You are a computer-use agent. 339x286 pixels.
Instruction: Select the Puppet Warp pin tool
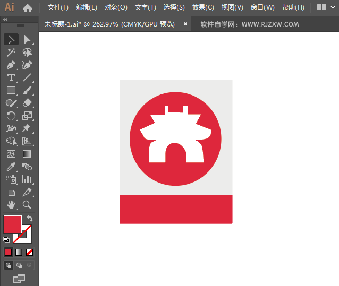coord(27,128)
